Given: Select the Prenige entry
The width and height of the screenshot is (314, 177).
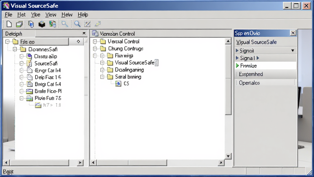Looking at the screenshot, I should [x=265, y=66].
